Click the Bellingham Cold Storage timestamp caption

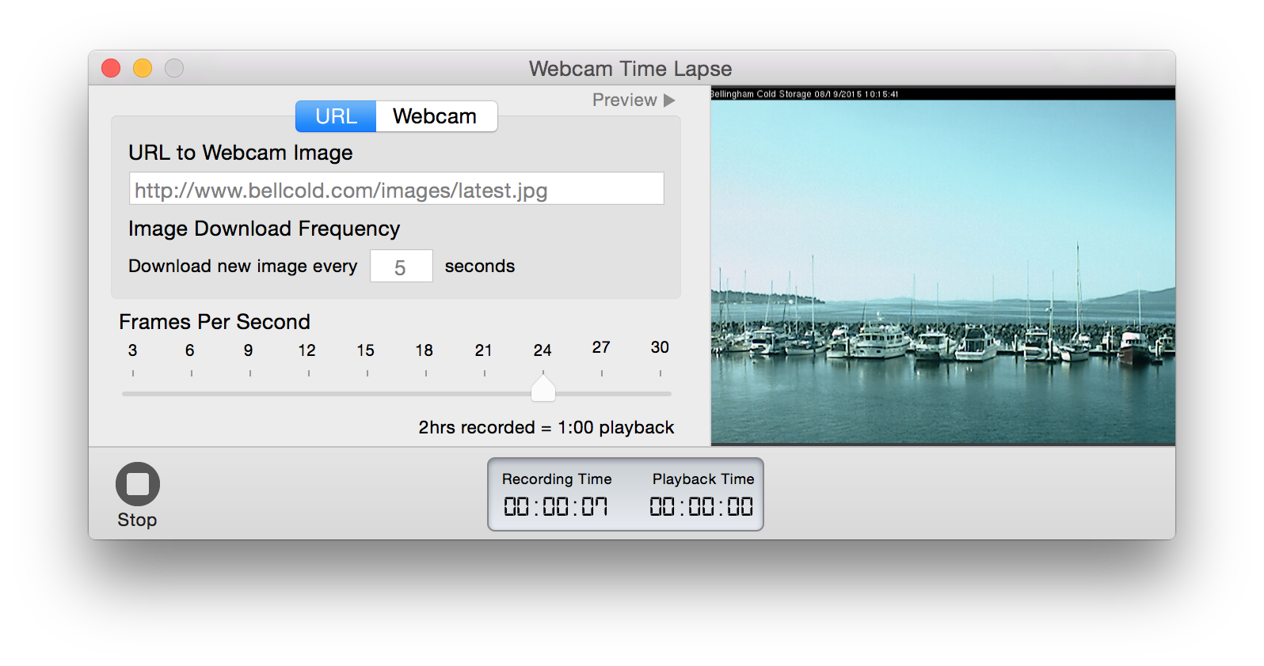(x=805, y=94)
